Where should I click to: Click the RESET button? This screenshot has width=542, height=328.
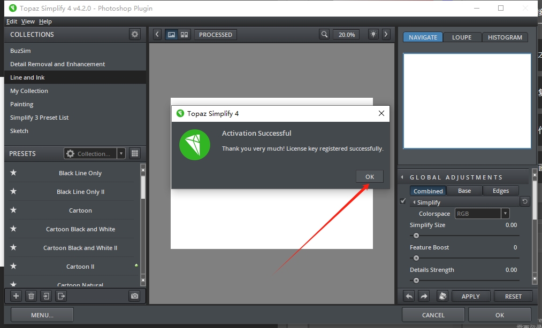(513, 296)
